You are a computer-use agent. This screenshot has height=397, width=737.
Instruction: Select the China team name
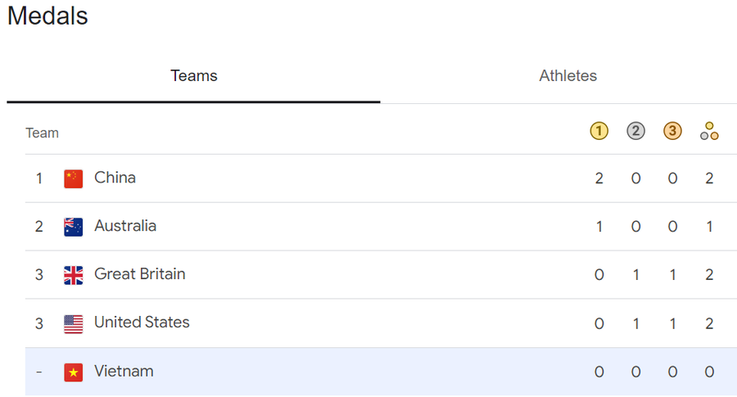(x=115, y=178)
